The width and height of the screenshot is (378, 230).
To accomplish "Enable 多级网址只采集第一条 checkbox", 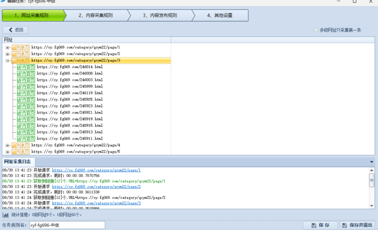I will pos(316,30).
